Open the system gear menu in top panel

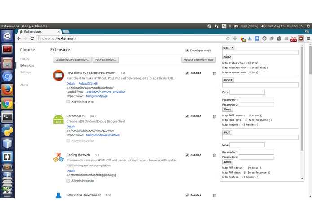pos(308,26)
